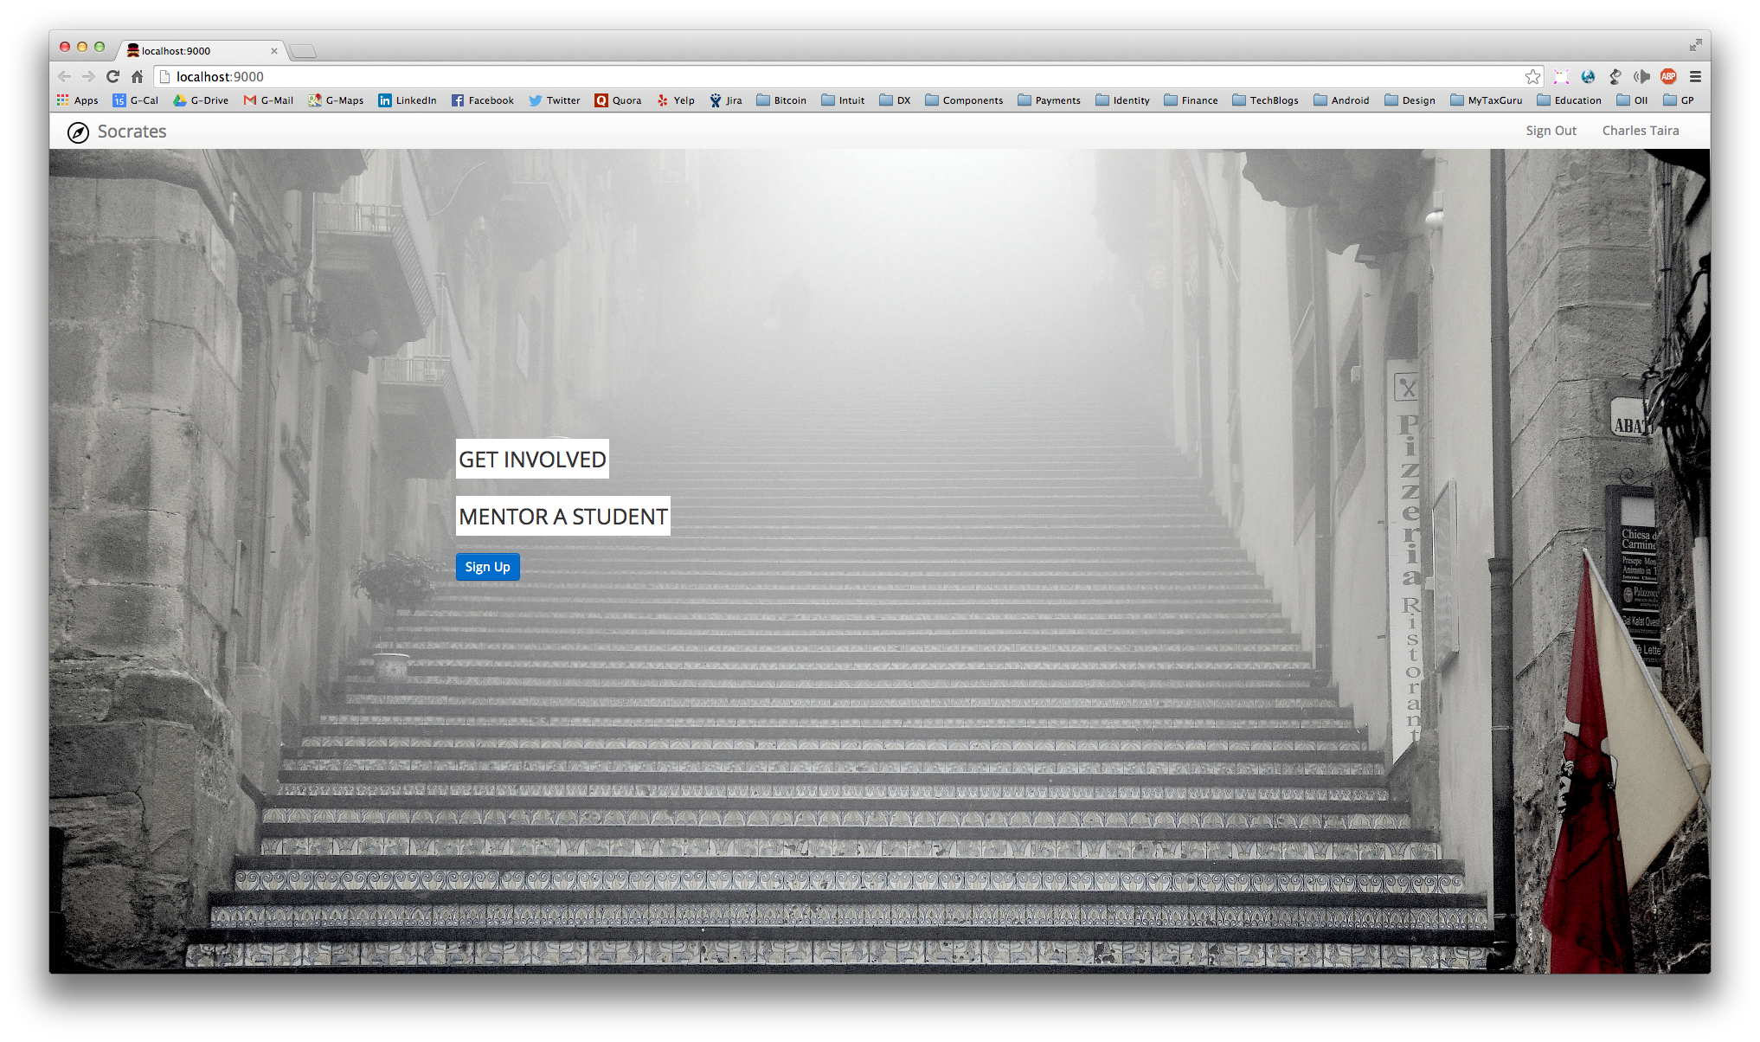The image size is (1760, 1042).
Task: Click the Sign Out link
Action: (1551, 131)
